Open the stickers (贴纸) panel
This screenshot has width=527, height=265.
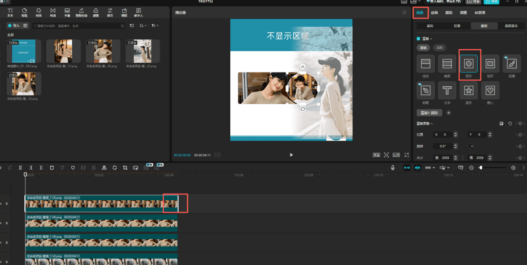(x=24, y=12)
